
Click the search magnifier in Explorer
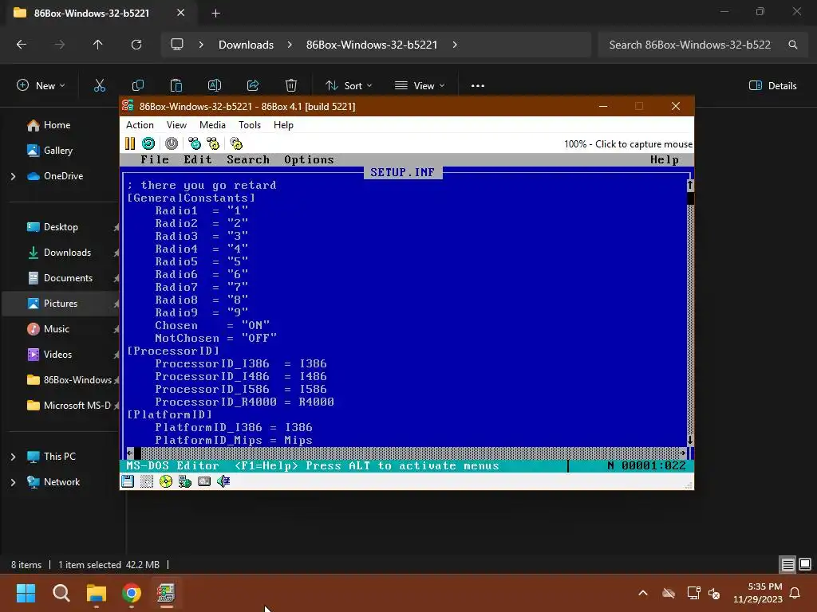pyautogui.click(x=792, y=45)
